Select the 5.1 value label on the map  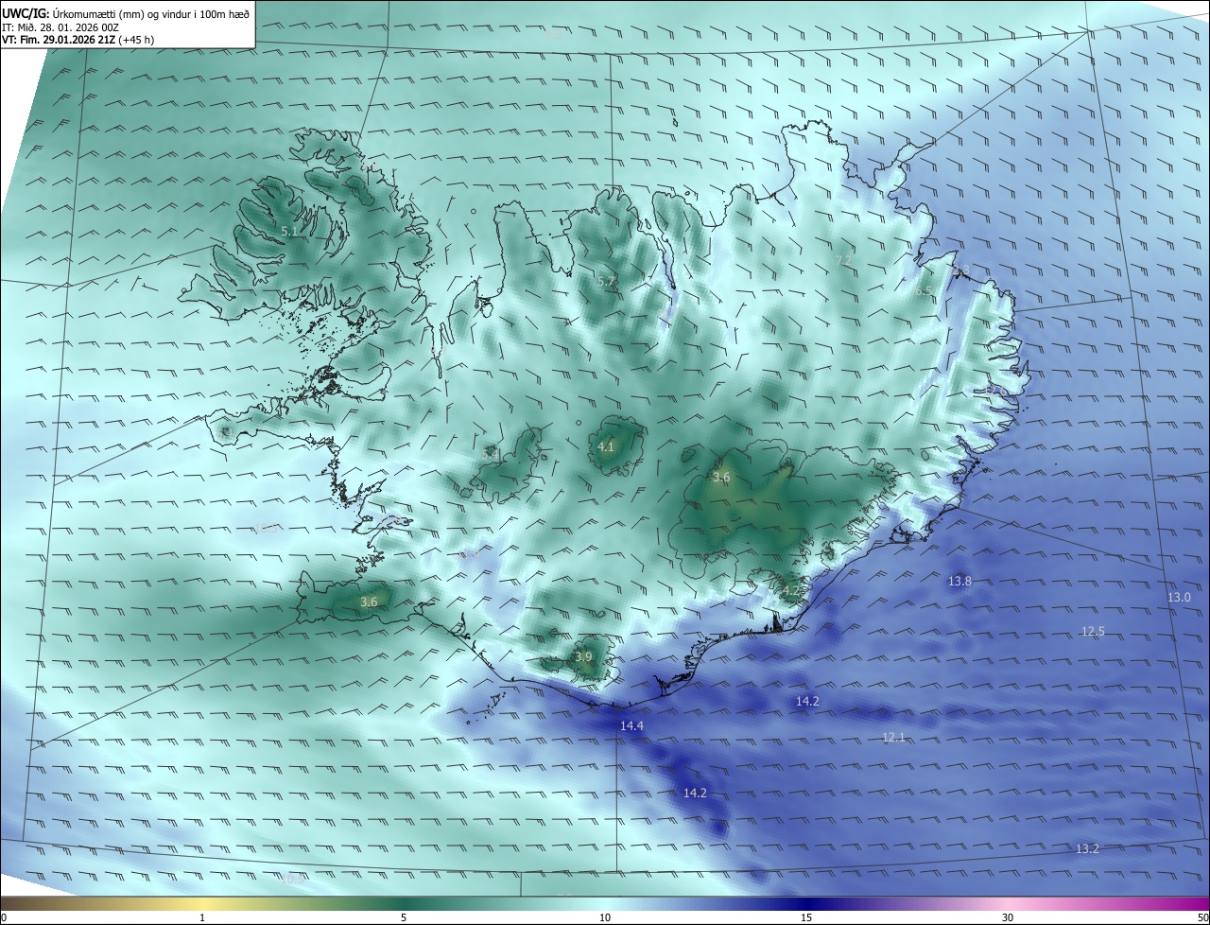click(289, 231)
